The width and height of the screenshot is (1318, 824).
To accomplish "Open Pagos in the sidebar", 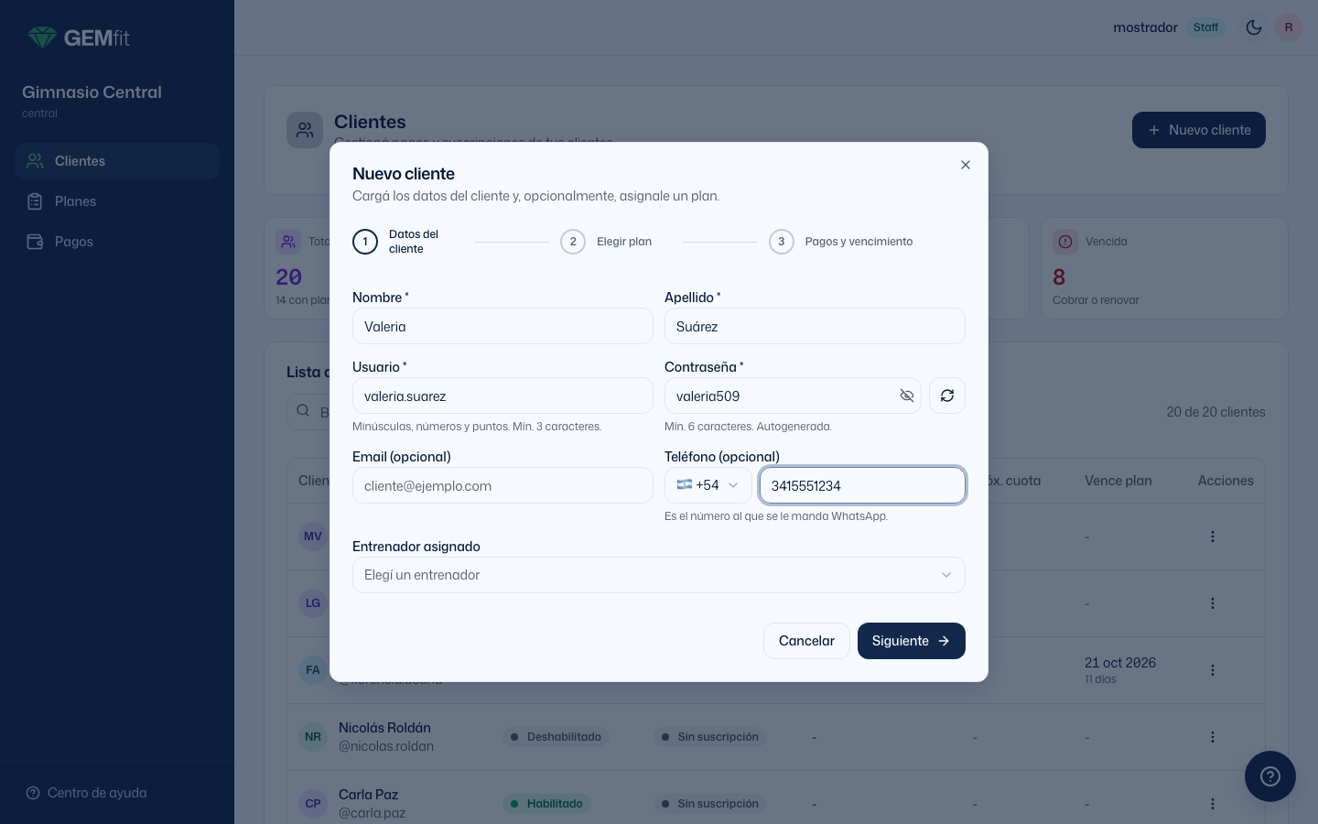I will click(x=117, y=242).
